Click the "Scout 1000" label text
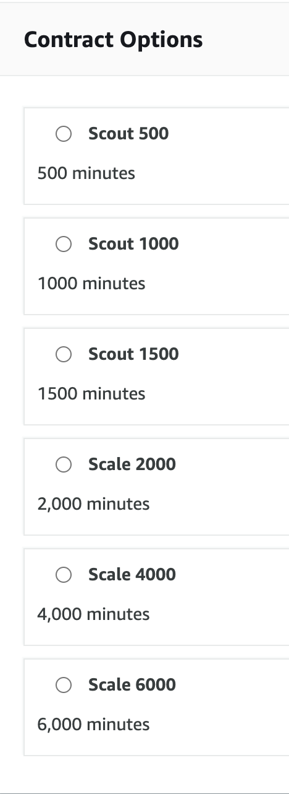Image resolution: width=289 pixels, height=794 pixels. (x=133, y=243)
